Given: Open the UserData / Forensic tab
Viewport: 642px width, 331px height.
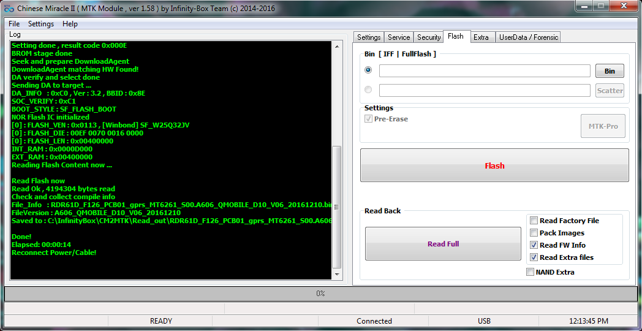Looking at the screenshot, I should coord(528,37).
